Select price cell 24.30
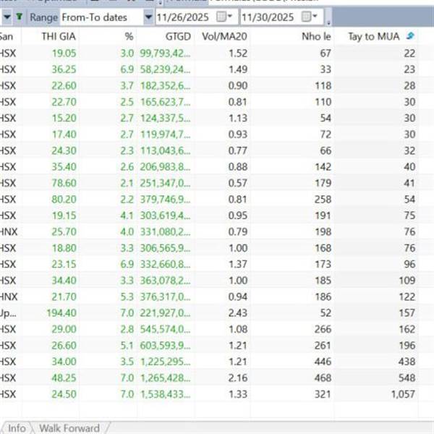Viewport: 434px width, 434px height. (64, 150)
